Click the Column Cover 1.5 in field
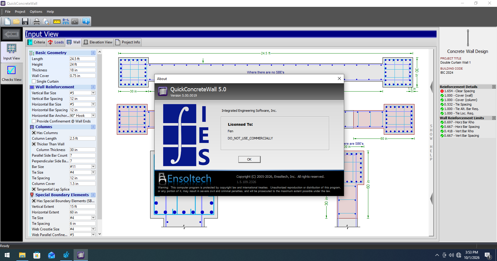The height and width of the screenshot is (261, 497). tap(82, 184)
